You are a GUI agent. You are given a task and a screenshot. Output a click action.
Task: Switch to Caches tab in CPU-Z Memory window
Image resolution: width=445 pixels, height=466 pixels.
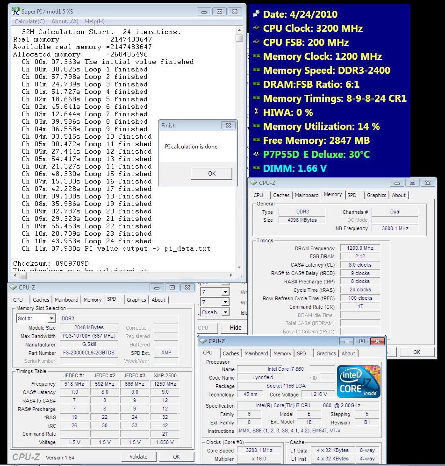point(281,195)
